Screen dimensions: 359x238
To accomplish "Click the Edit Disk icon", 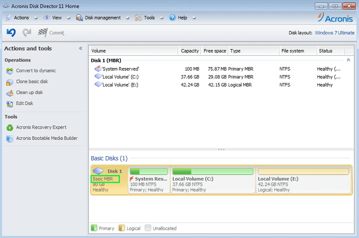I will (10, 103).
